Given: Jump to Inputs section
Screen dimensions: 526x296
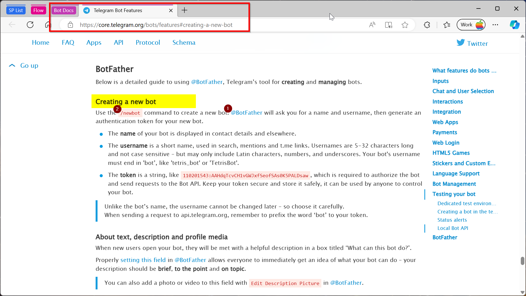Looking at the screenshot, I should [440, 81].
